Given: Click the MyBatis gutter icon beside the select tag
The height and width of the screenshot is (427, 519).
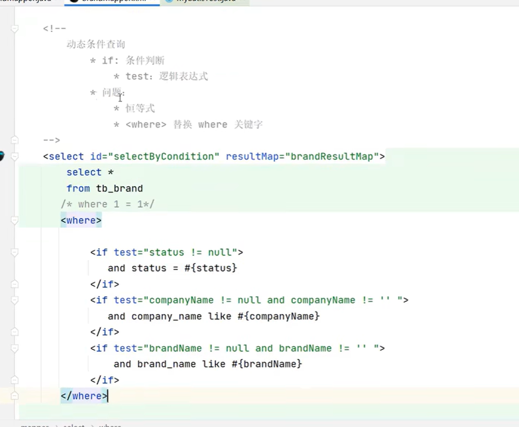Looking at the screenshot, I should click(x=2, y=156).
